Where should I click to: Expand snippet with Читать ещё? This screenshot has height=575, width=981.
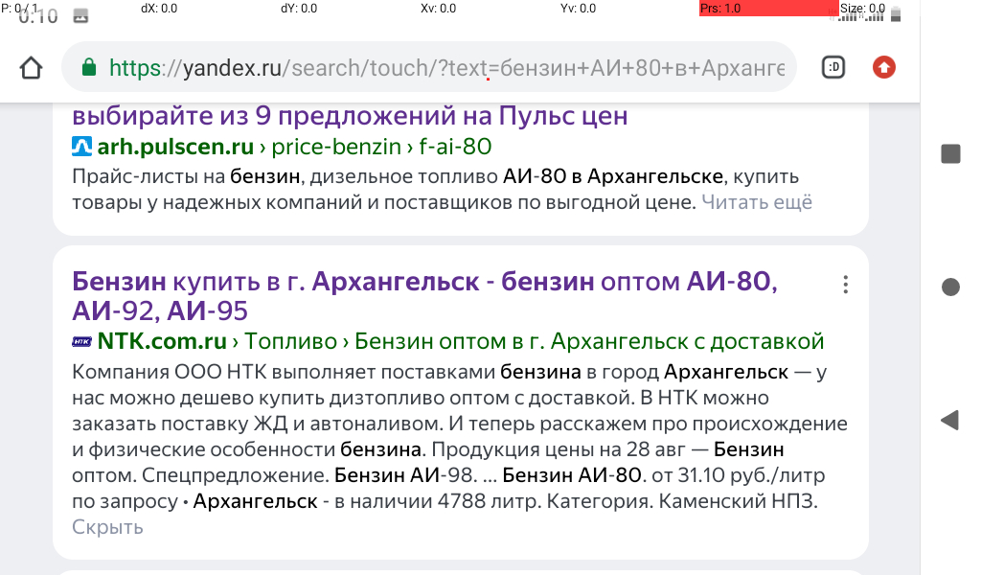pos(757,202)
